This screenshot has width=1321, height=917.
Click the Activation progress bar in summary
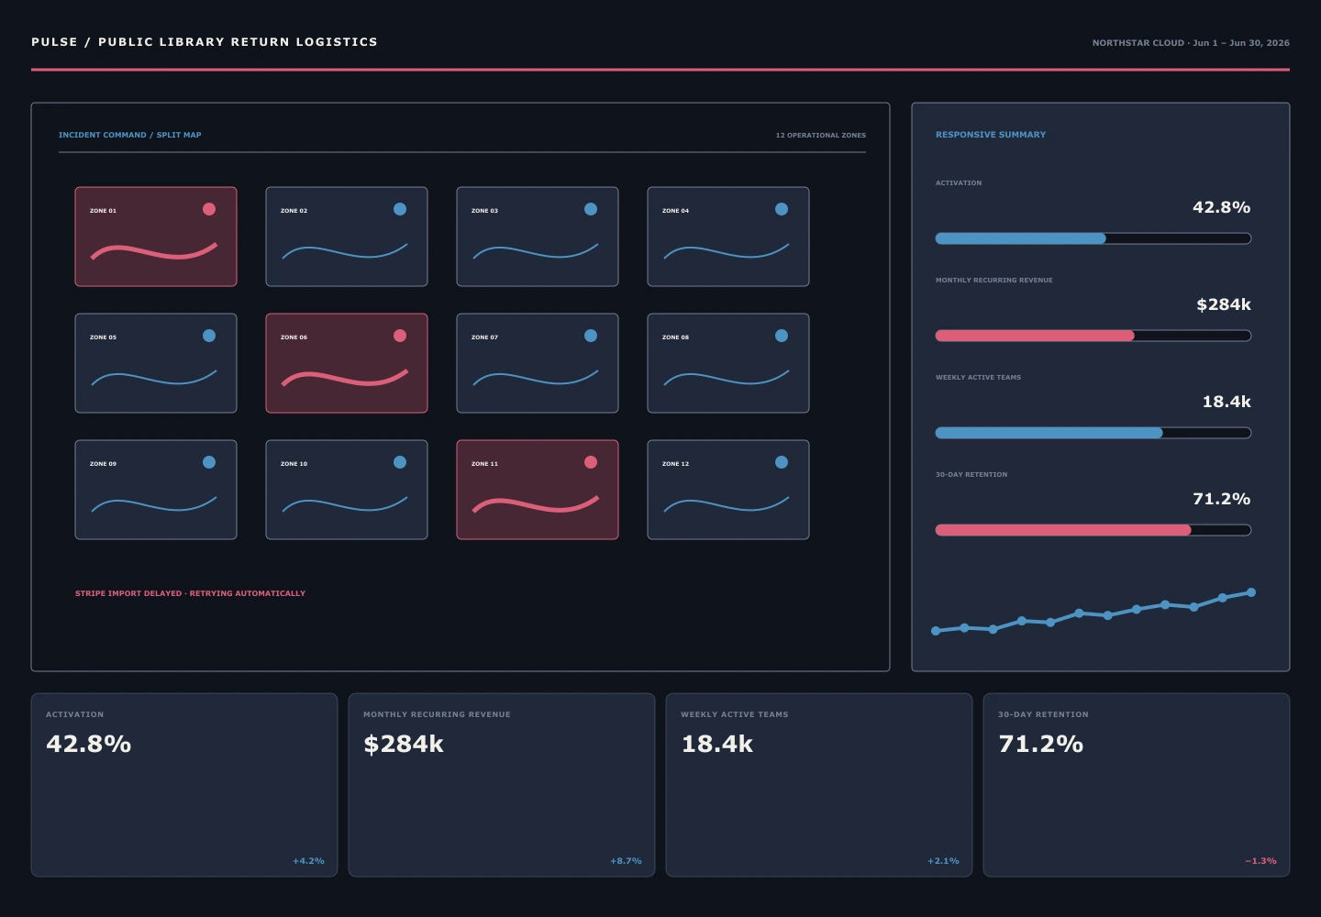pos(1093,238)
